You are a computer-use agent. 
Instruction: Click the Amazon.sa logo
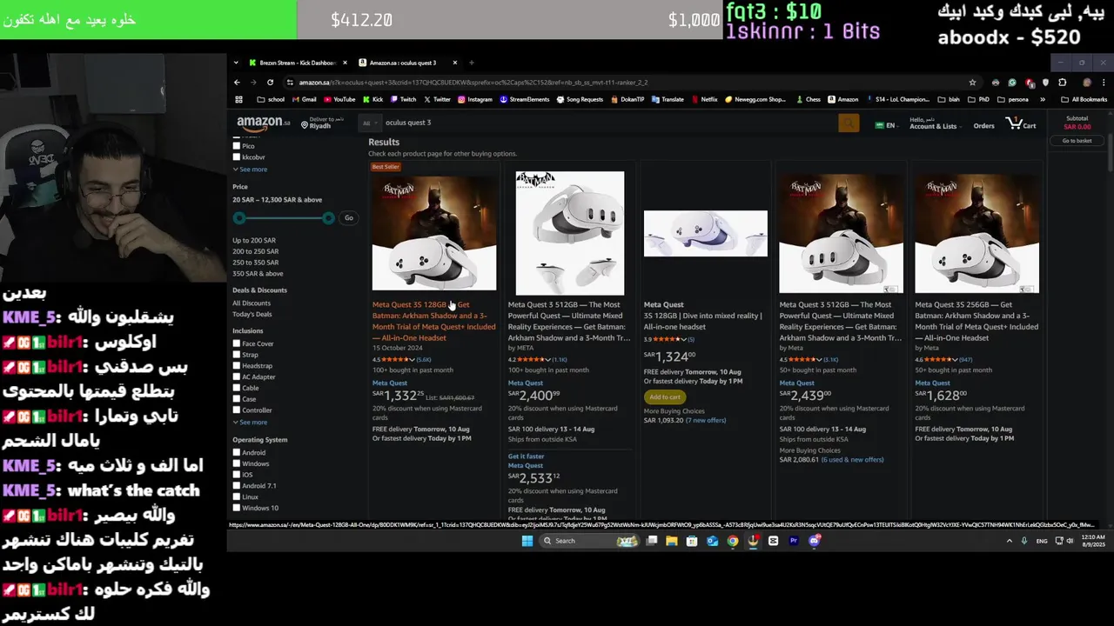click(x=263, y=123)
